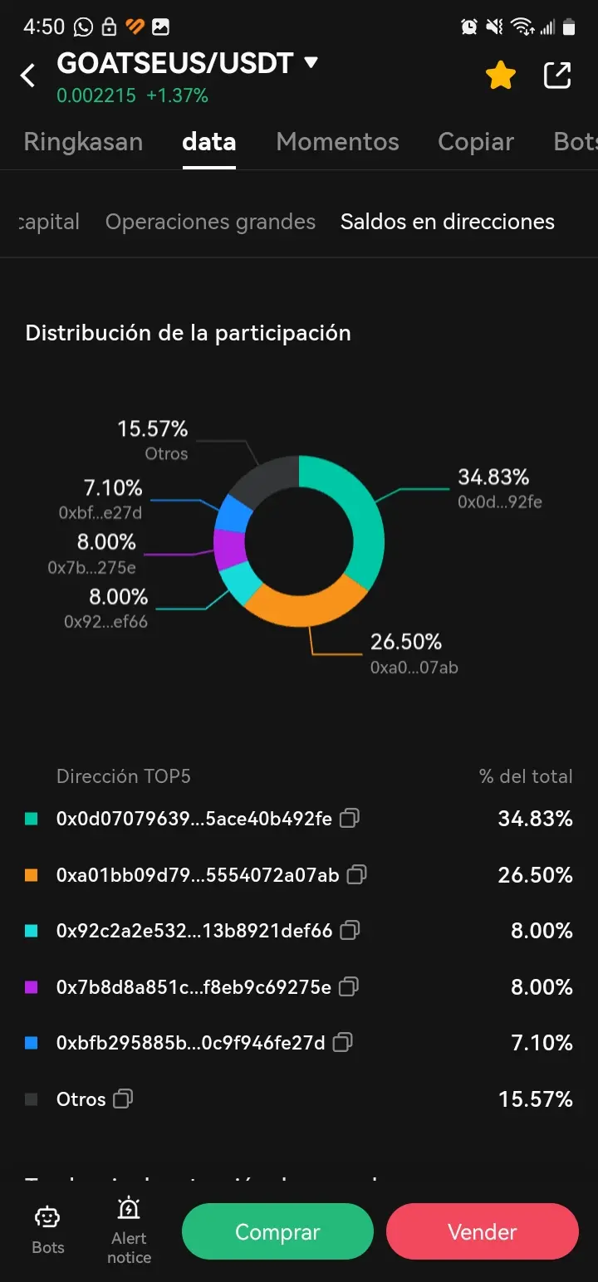Copy the 0x0d07079639 address

[350, 819]
